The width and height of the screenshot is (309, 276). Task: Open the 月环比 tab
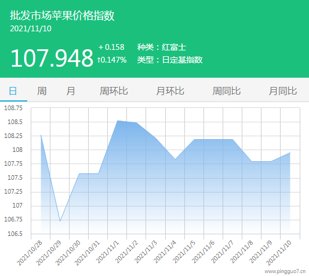click(170, 91)
